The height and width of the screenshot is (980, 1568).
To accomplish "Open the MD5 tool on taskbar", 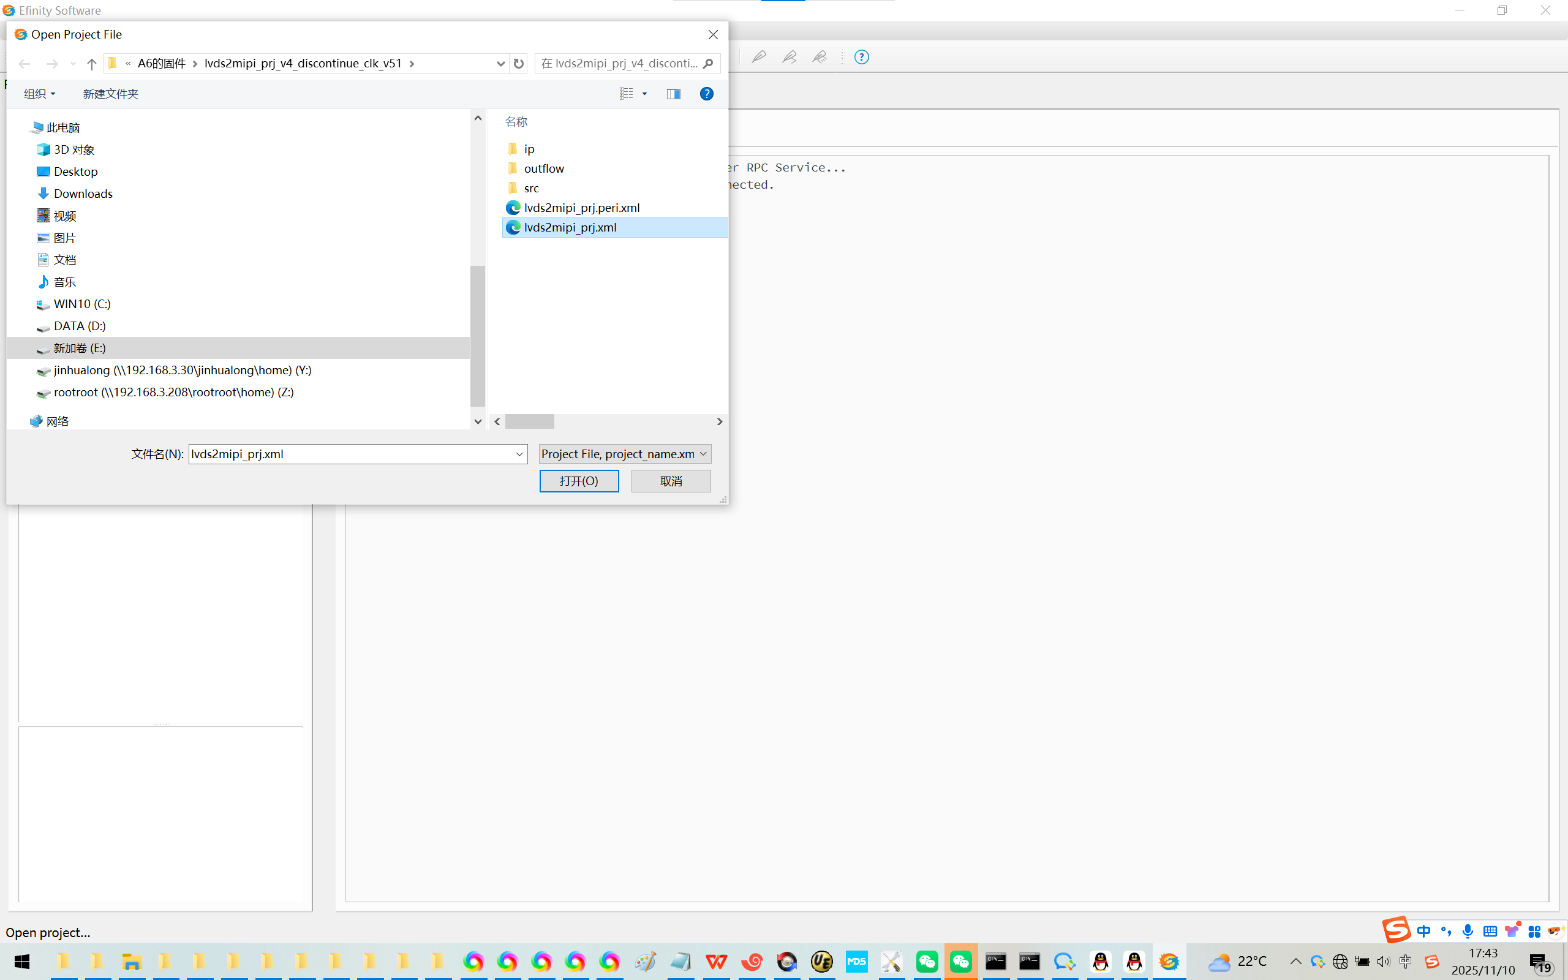I will tap(856, 962).
